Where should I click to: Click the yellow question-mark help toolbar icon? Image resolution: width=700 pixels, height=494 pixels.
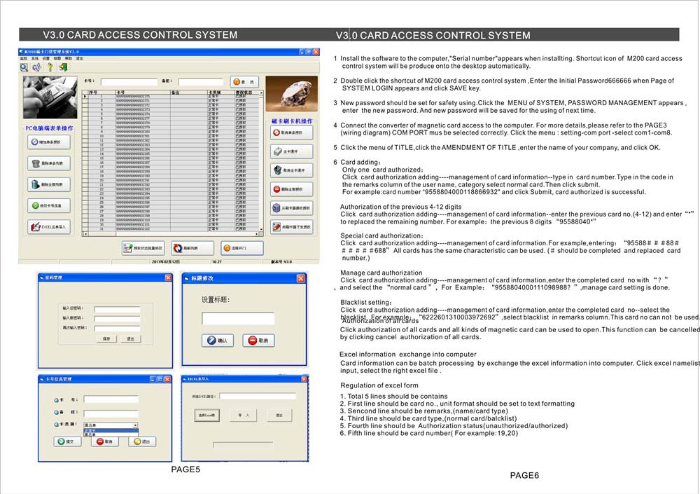coord(50,67)
